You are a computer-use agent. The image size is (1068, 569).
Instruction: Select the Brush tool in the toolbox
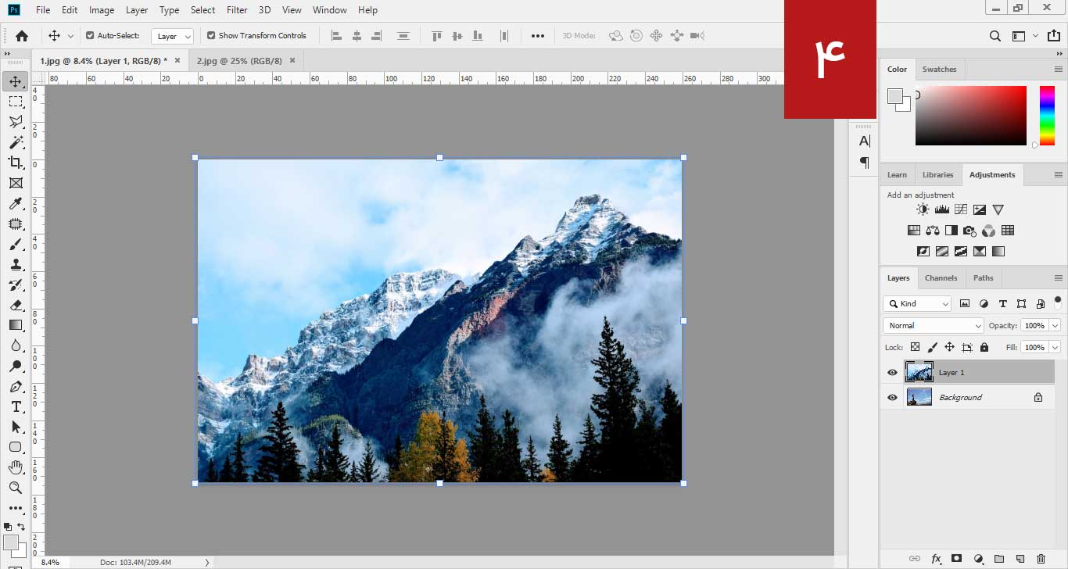(15, 244)
